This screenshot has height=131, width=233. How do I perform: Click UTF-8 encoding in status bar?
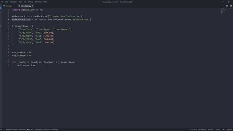(218, 130)
